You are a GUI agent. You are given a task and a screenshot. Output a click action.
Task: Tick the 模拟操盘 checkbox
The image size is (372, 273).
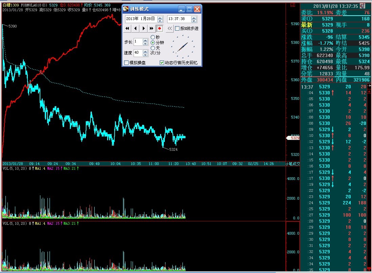[x=126, y=63]
